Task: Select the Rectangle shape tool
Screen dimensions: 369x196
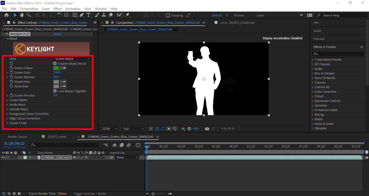Action: point(75,15)
